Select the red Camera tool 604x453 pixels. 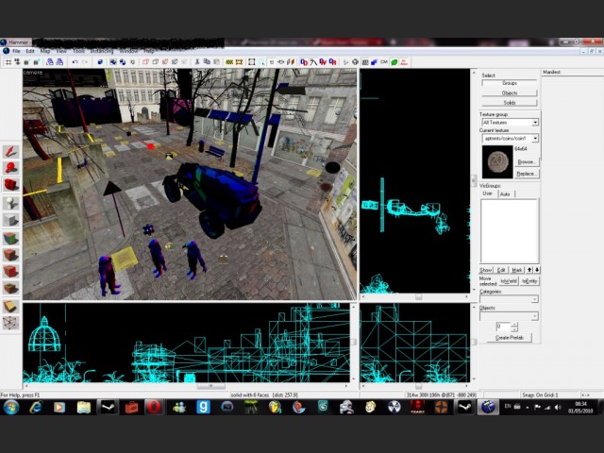coord(10,185)
